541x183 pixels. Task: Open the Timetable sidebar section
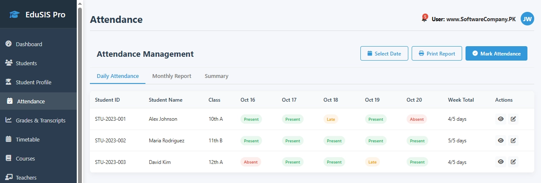[28, 139]
